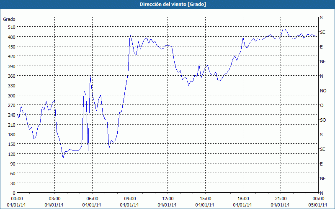Click the SO compass label
This screenshot has height=209, width=335.
click(x=323, y=120)
